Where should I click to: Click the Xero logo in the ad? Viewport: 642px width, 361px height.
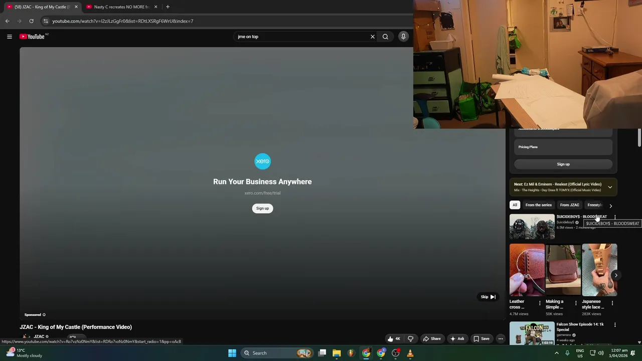pos(262,161)
